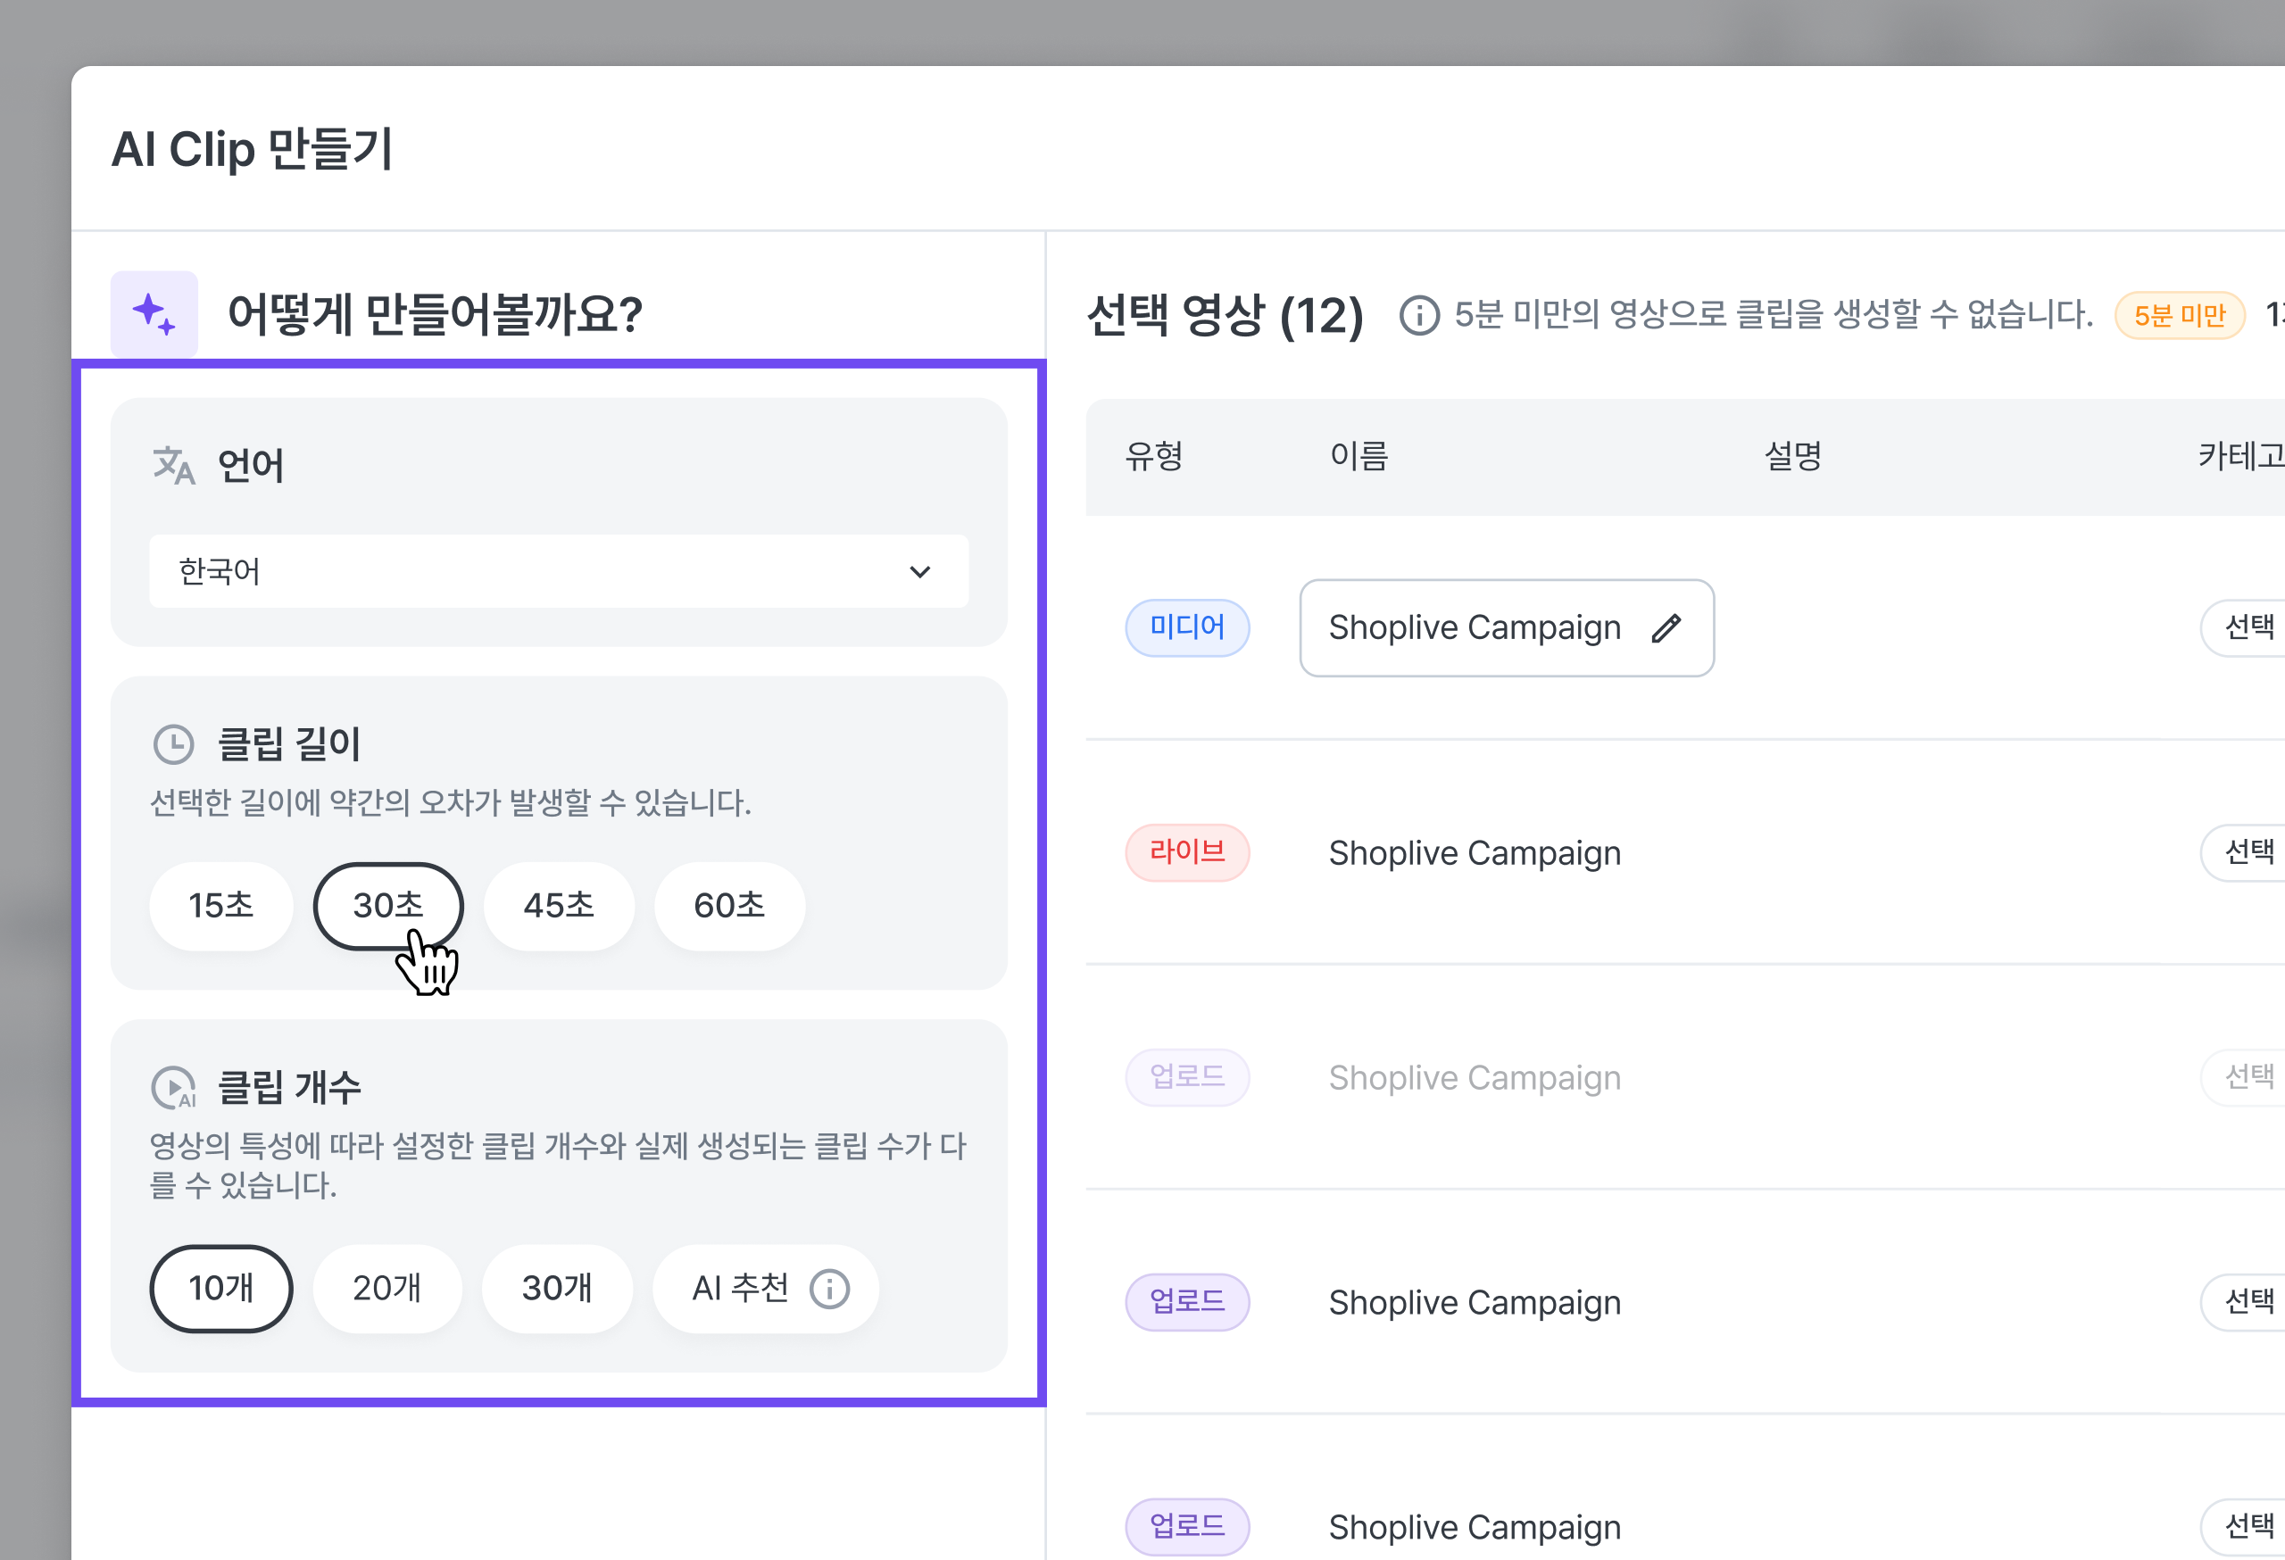The width and height of the screenshot is (2285, 1560).
Task: Click the 언어 section label
Action: (251, 466)
